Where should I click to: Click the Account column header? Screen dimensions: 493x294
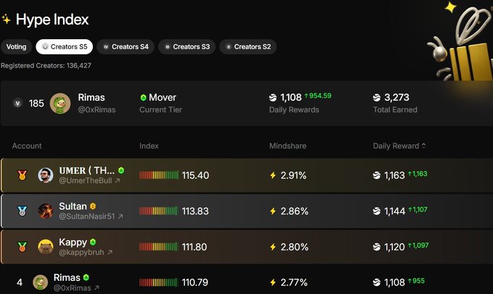(x=27, y=146)
